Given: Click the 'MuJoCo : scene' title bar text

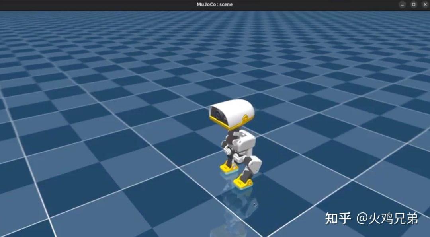Looking at the screenshot, I should click(215, 4).
